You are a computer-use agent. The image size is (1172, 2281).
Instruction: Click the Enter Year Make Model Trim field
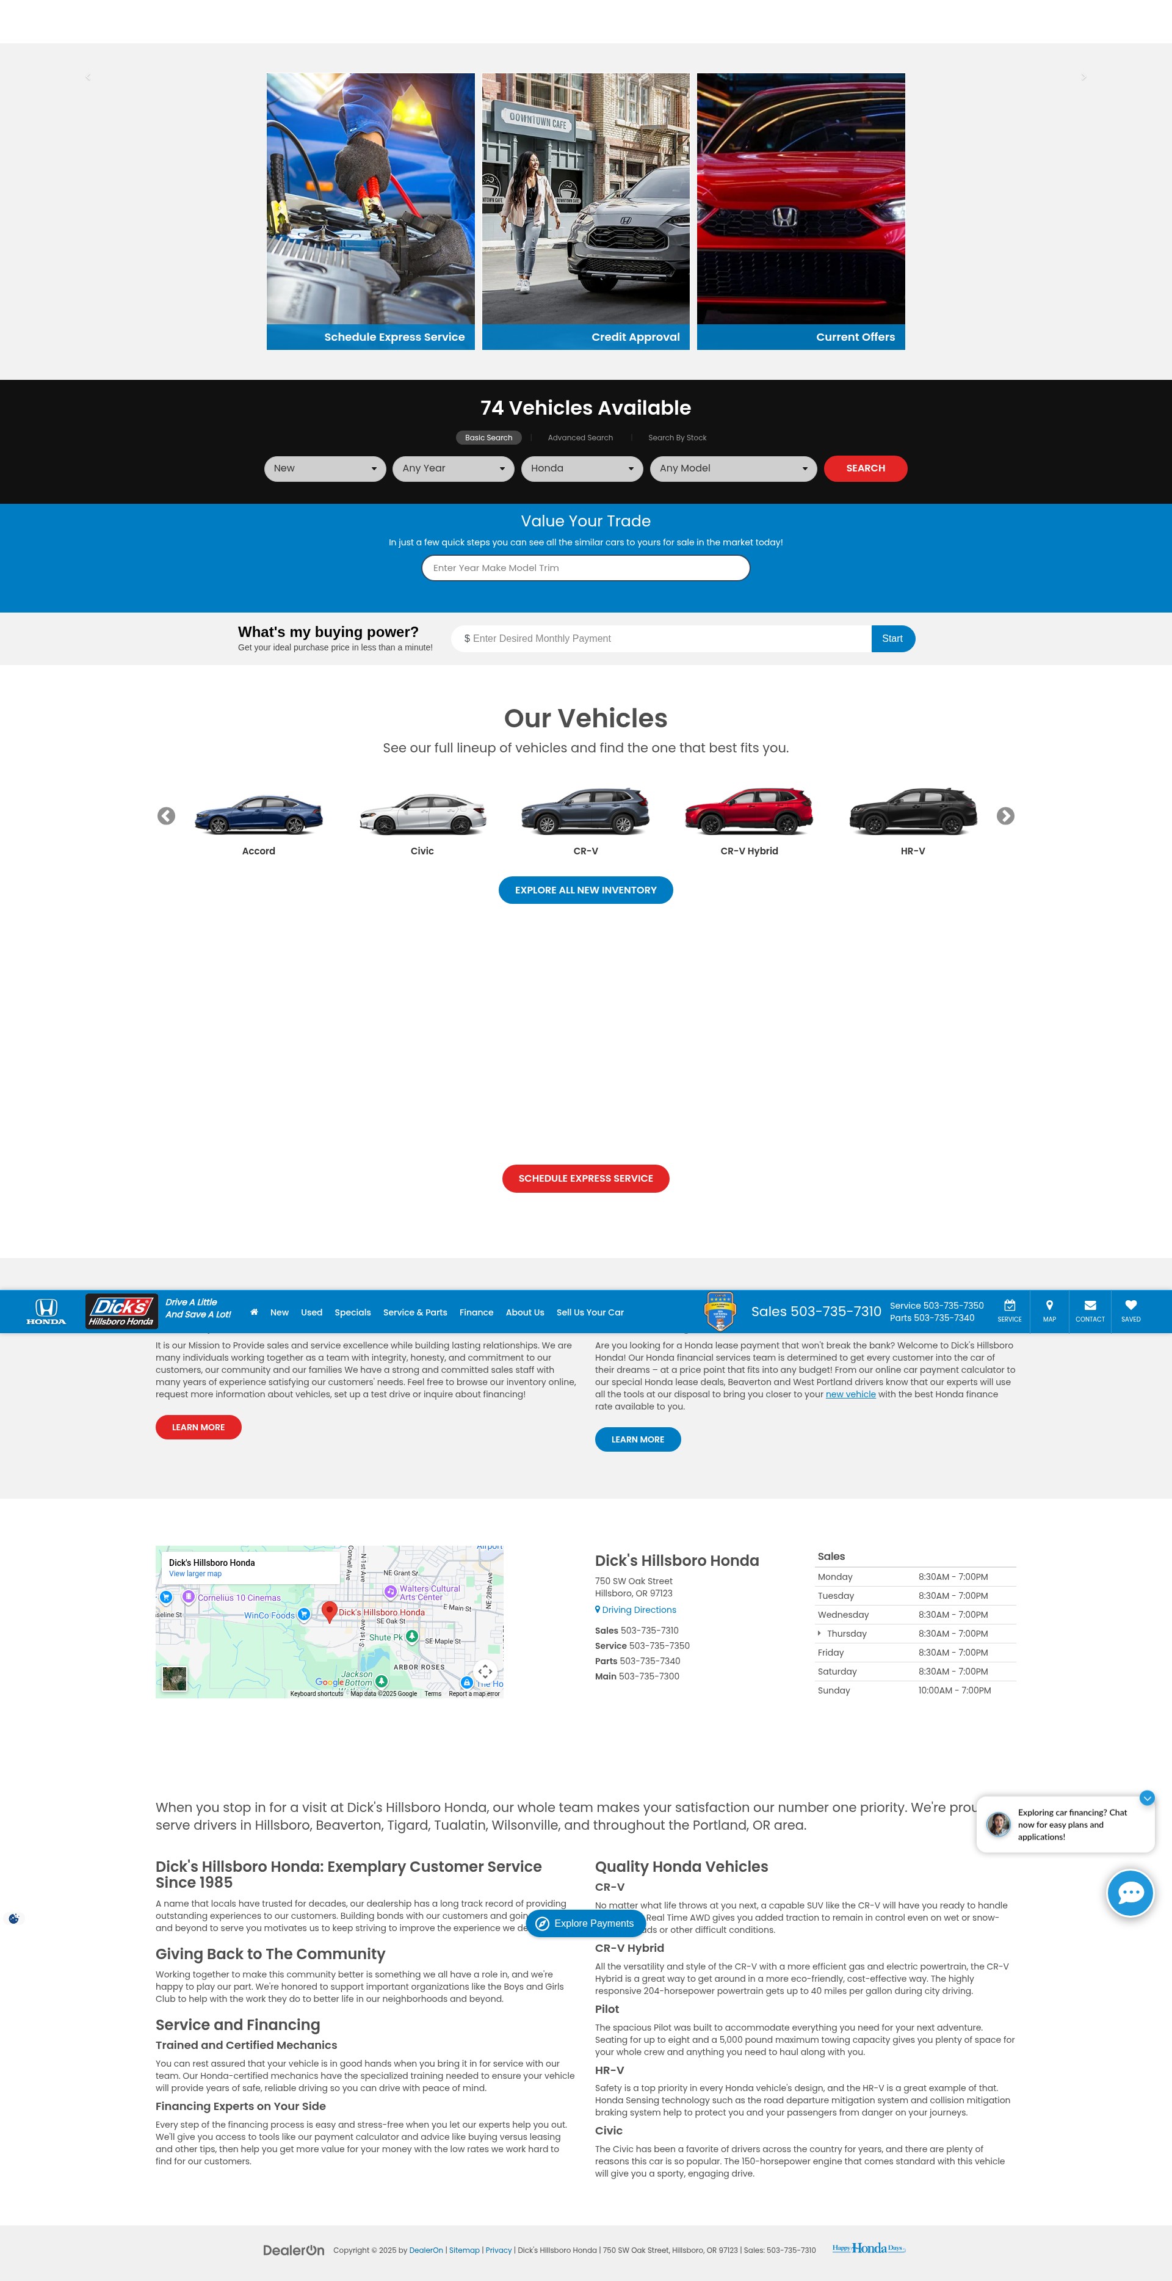tap(586, 567)
